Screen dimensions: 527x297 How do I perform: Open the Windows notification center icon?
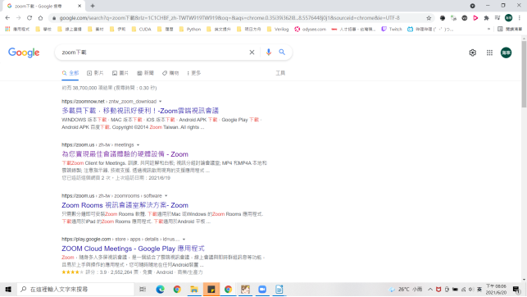(x=516, y=290)
